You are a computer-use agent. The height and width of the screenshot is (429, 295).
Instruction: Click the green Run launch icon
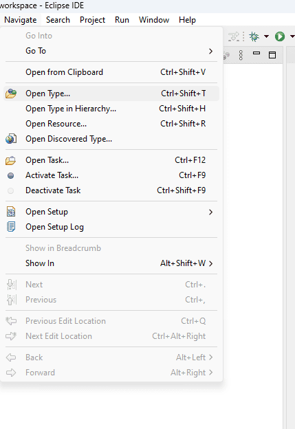(x=280, y=36)
